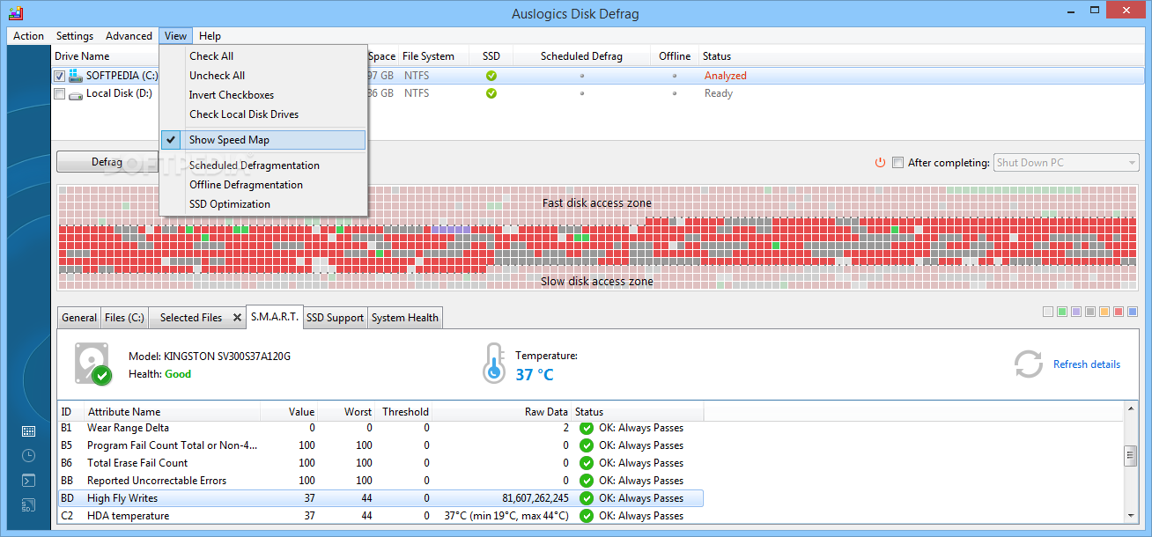Click the circular refresh arrows icon
This screenshot has width=1152, height=537.
[1028, 364]
